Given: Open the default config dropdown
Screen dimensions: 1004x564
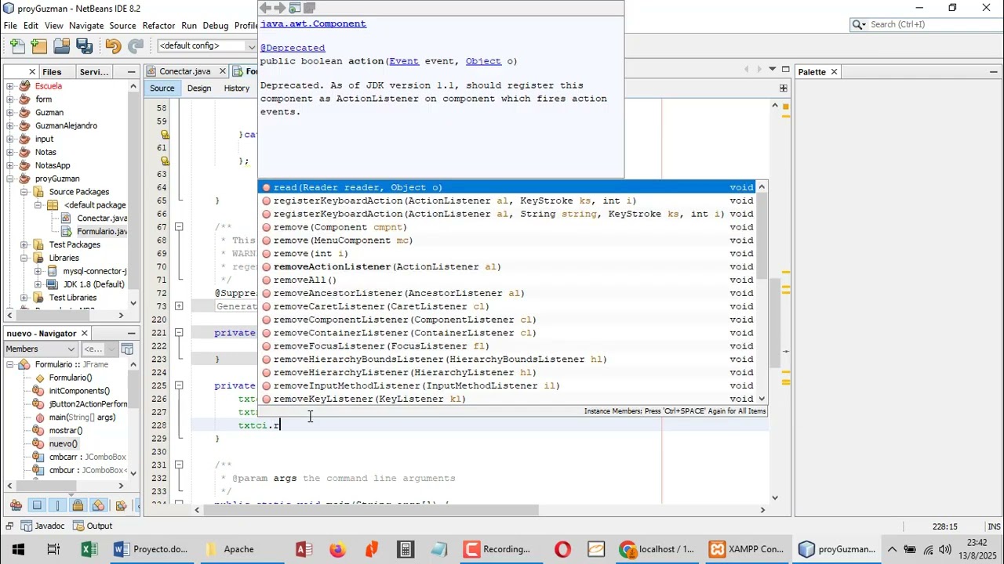Looking at the screenshot, I should coord(206,46).
